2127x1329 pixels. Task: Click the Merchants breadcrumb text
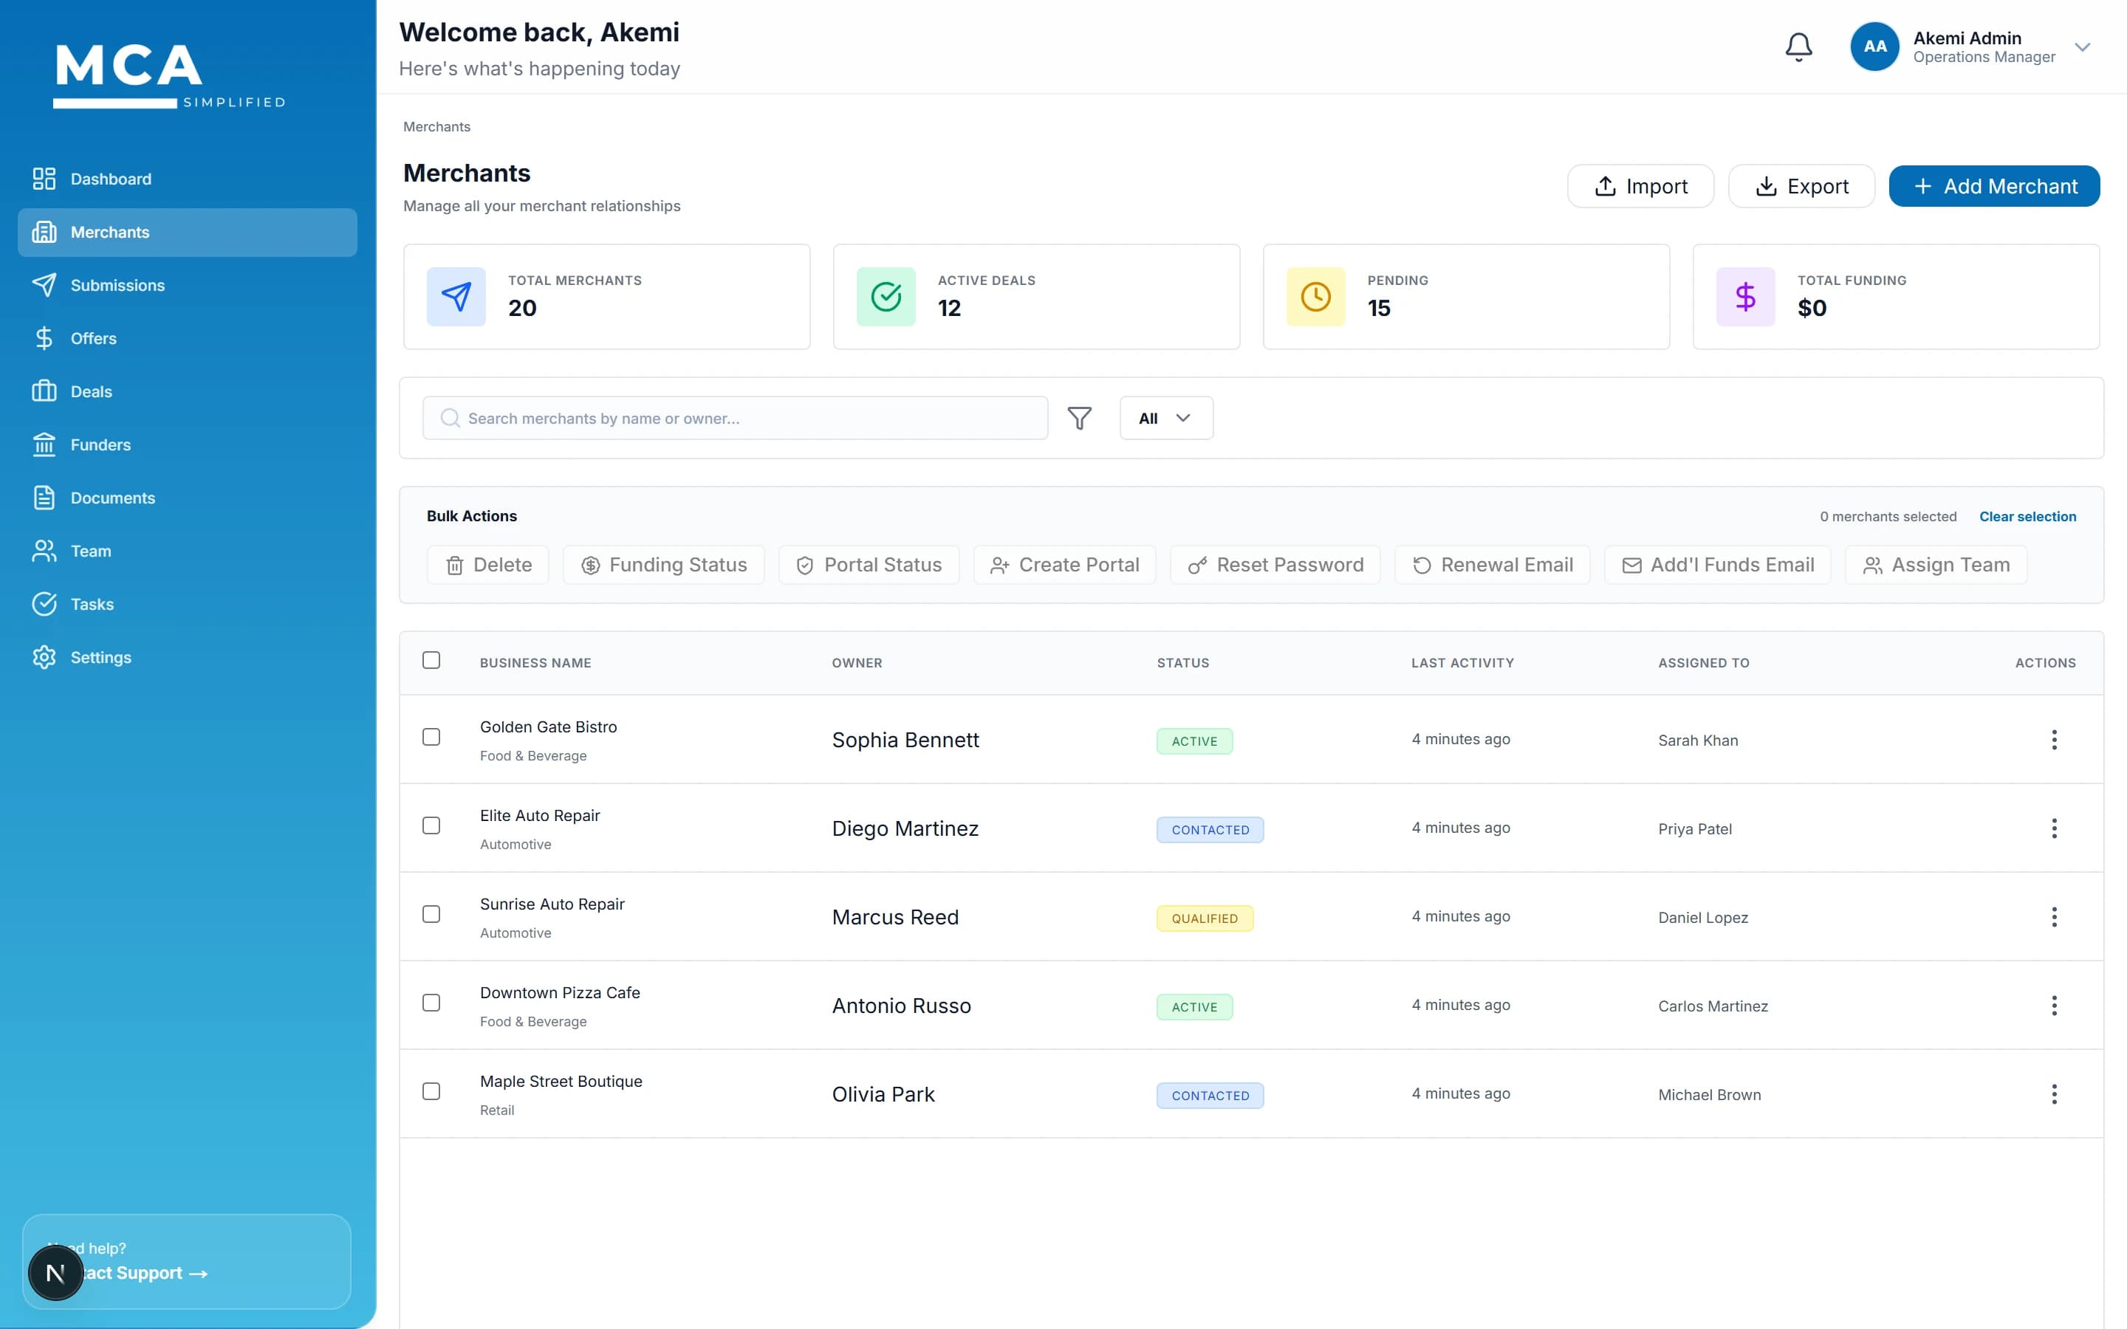click(x=436, y=128)
